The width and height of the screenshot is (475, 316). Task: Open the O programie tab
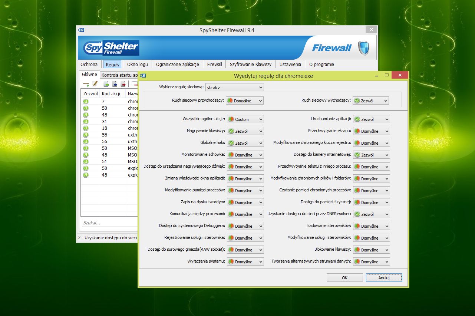[x=321, y=65]
